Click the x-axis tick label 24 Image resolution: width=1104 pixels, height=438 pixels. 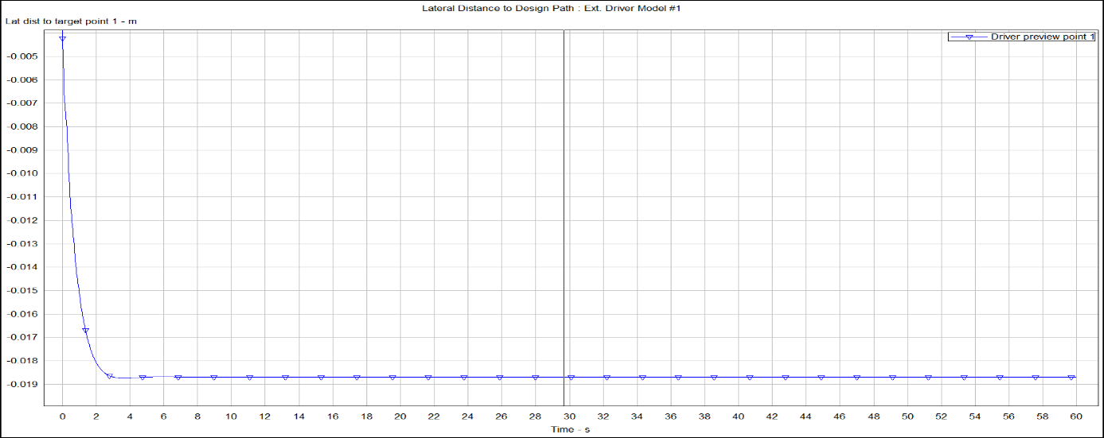coord(468,416)
